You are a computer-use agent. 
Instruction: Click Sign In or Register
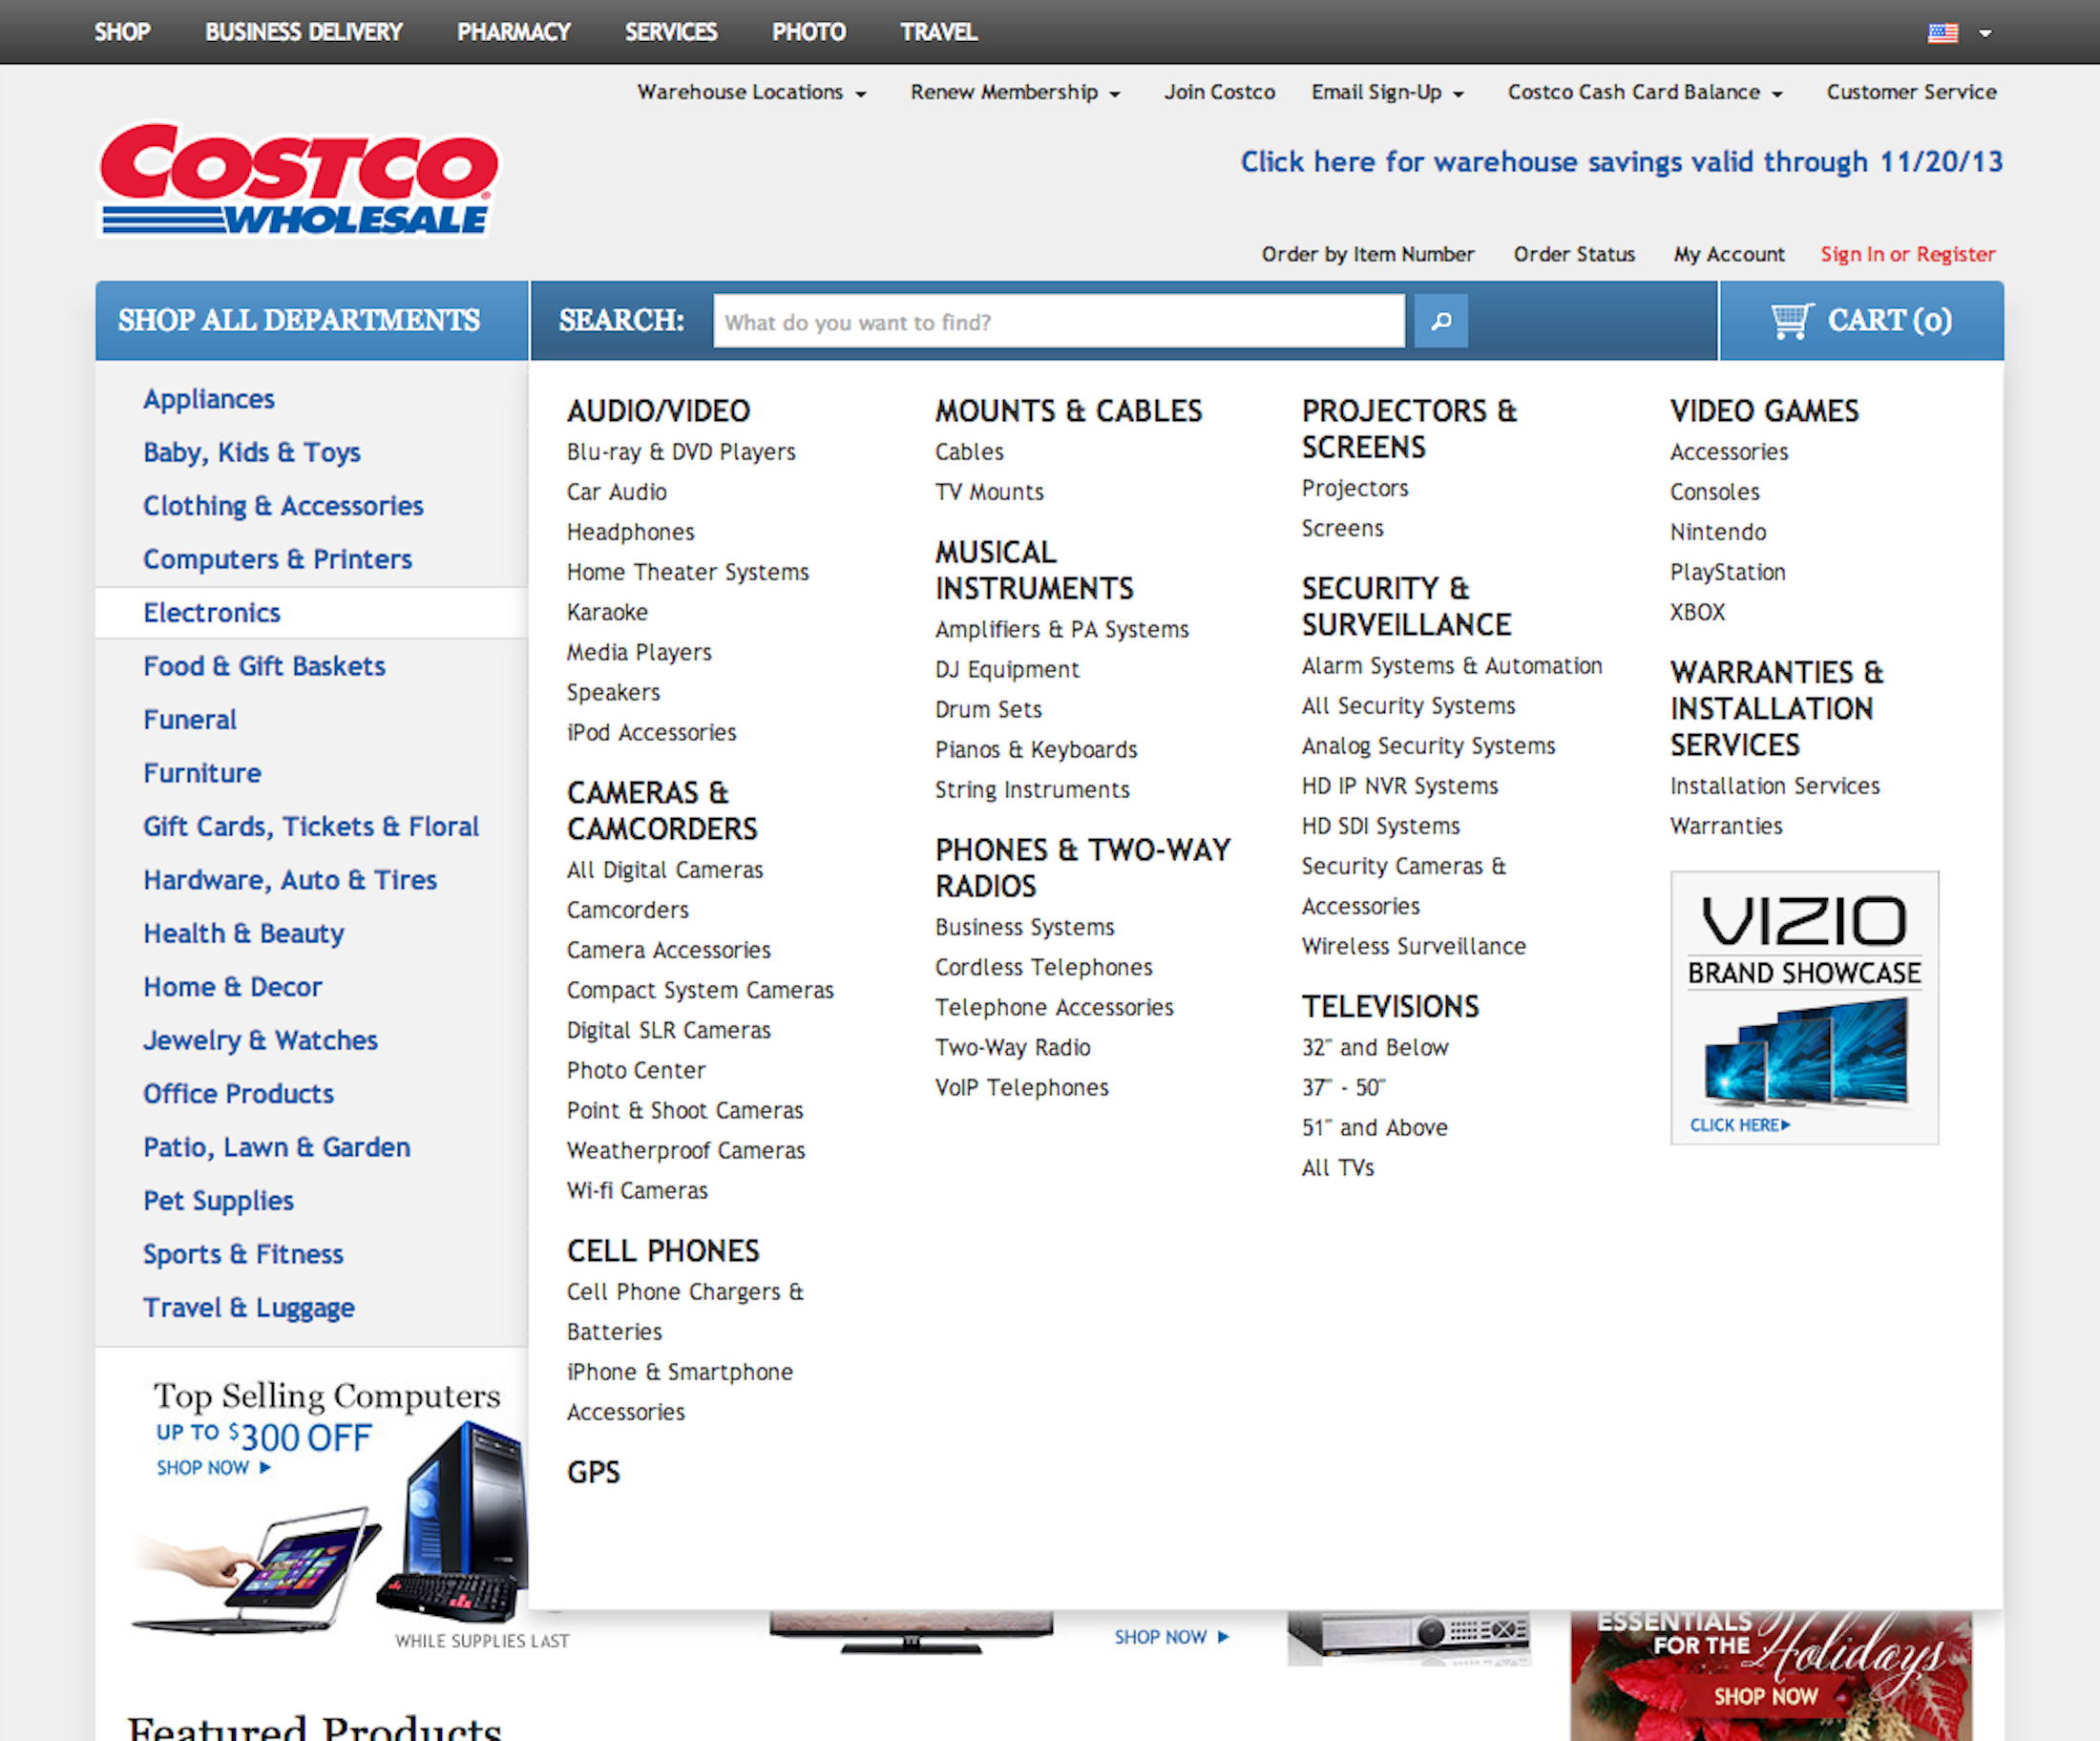(1906, 254)
